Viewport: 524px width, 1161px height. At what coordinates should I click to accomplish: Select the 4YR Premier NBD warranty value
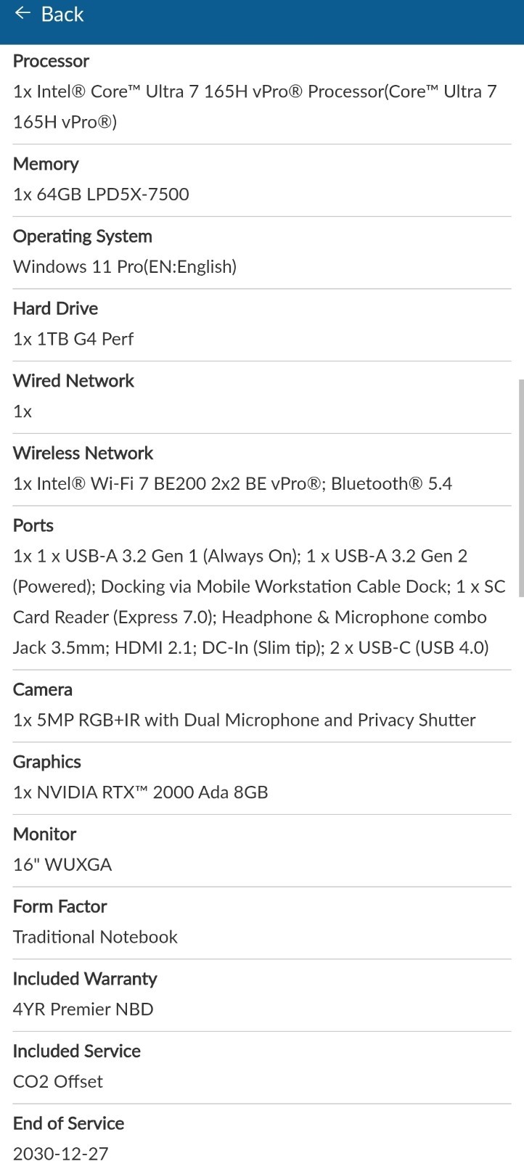[83, 1009]
